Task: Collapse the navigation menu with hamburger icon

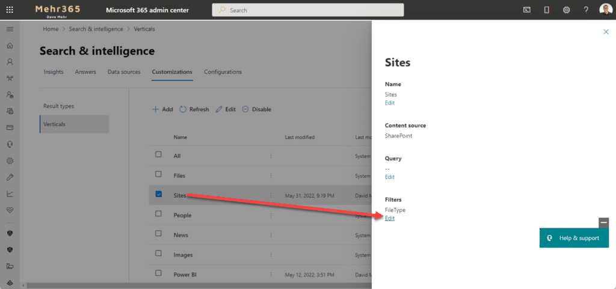Action: pyautogui.click(x=10, y=29)
